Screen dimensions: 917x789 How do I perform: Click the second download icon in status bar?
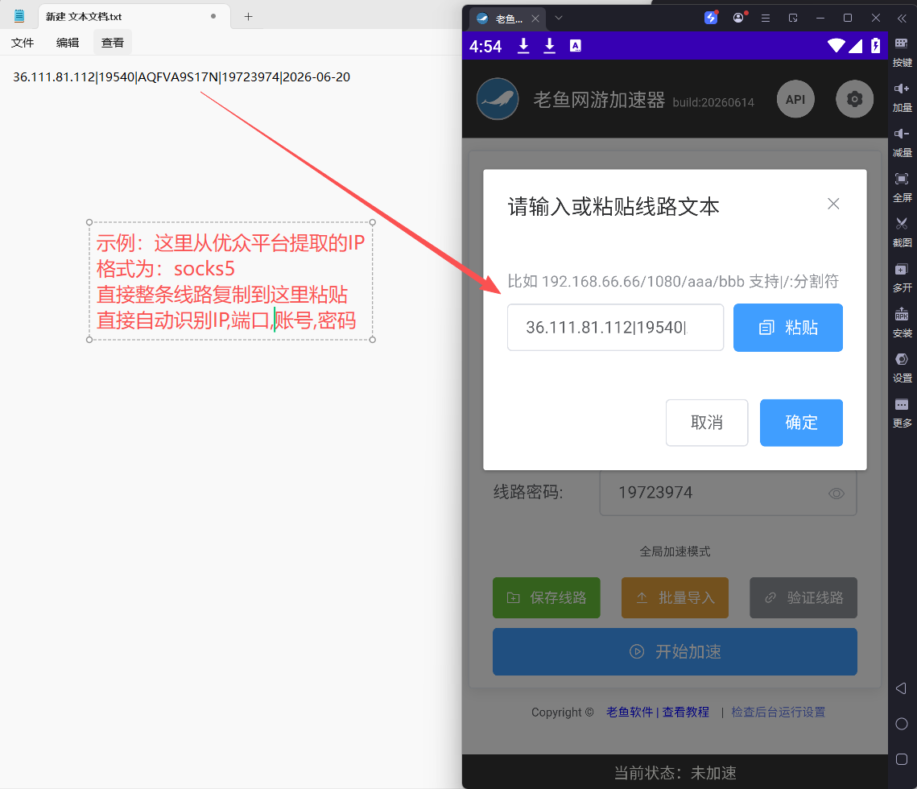549,46
